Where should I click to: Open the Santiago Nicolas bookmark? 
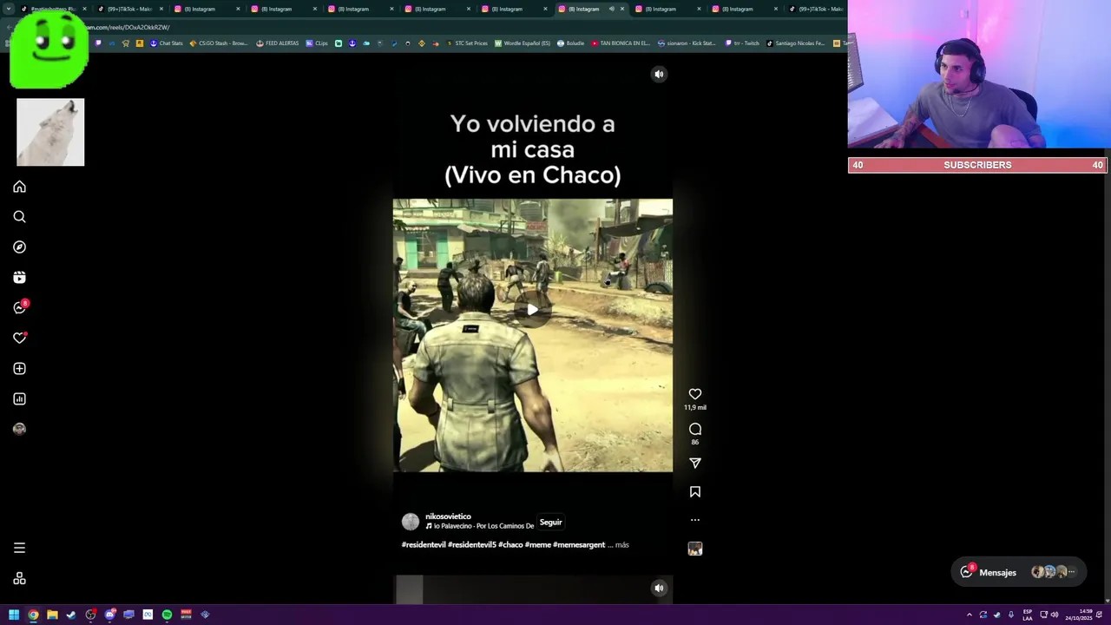796,43
